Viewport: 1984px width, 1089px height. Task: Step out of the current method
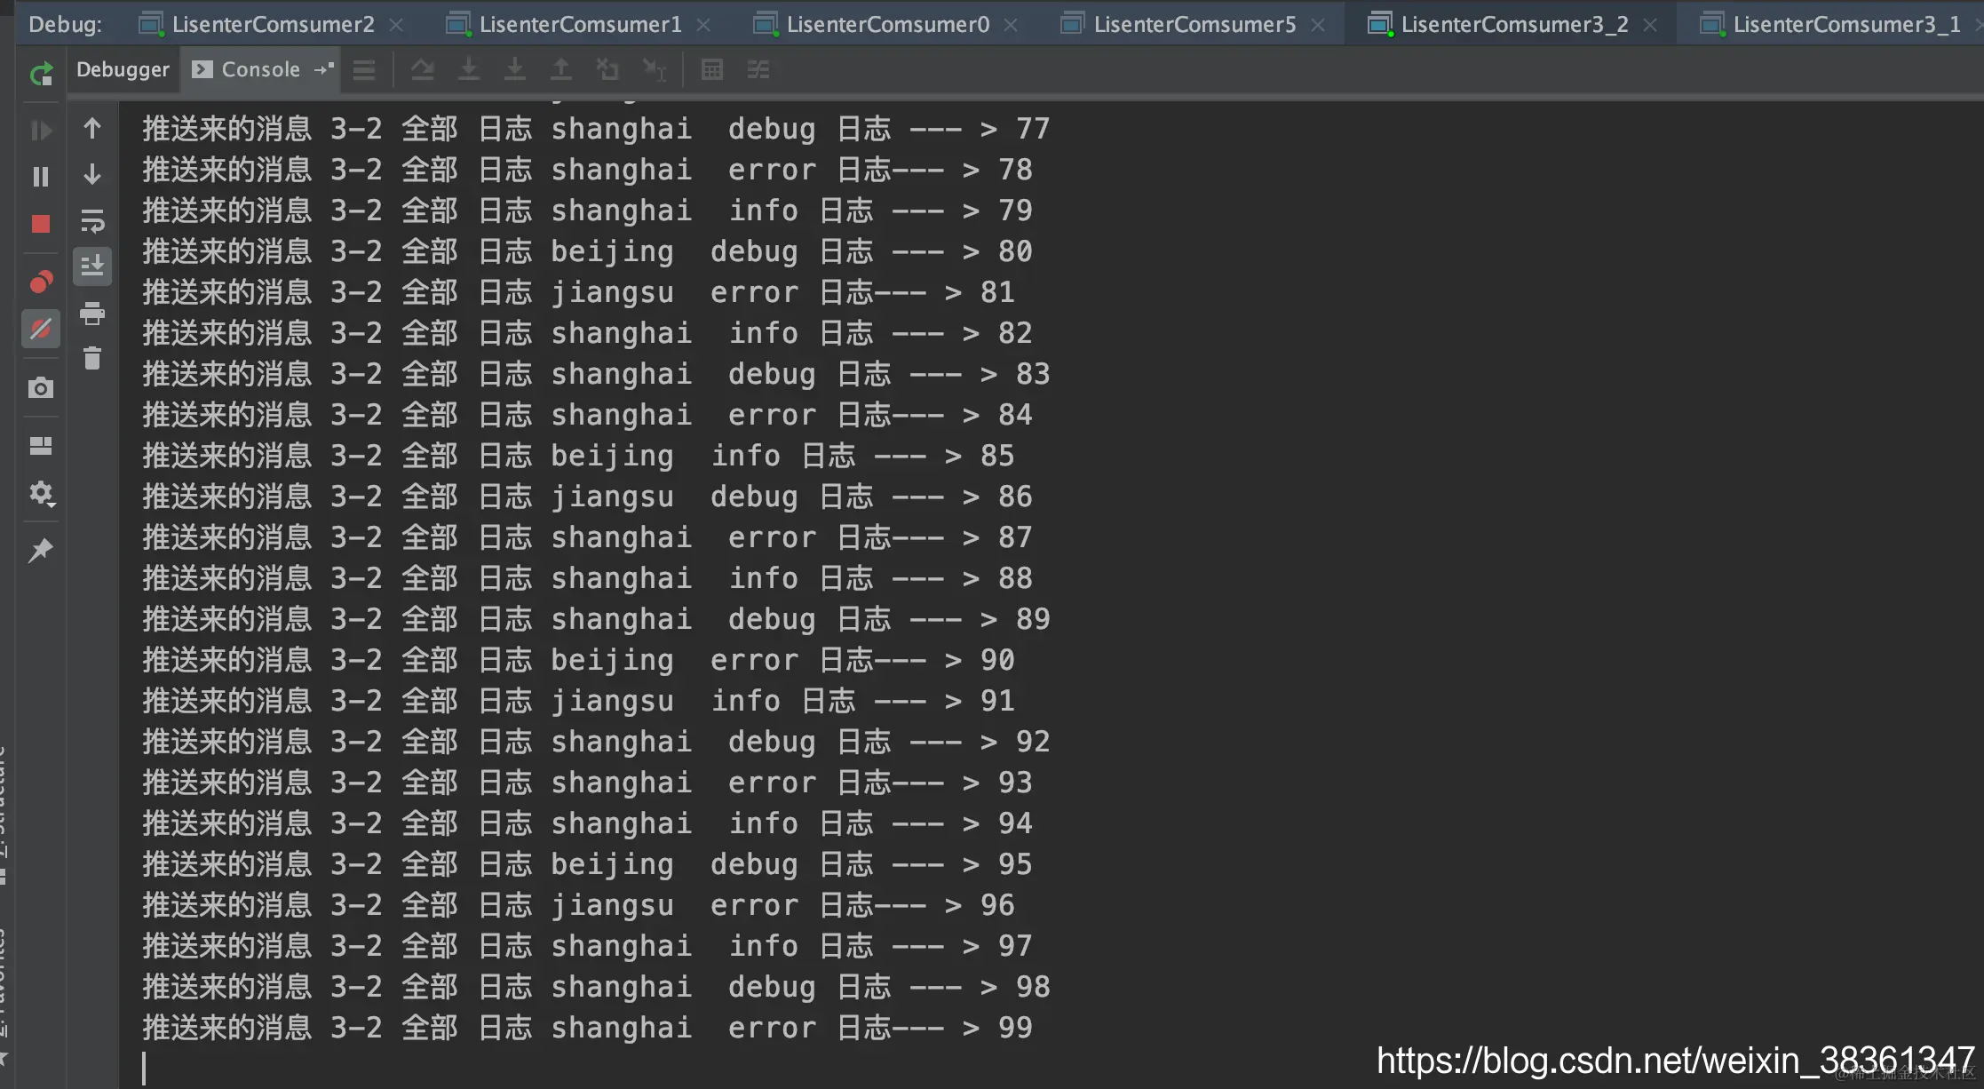560,69
